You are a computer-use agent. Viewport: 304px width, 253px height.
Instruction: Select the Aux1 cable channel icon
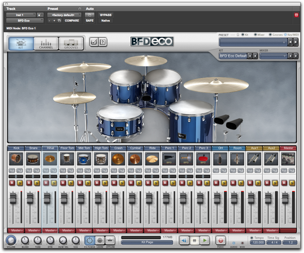coord(254,159)
